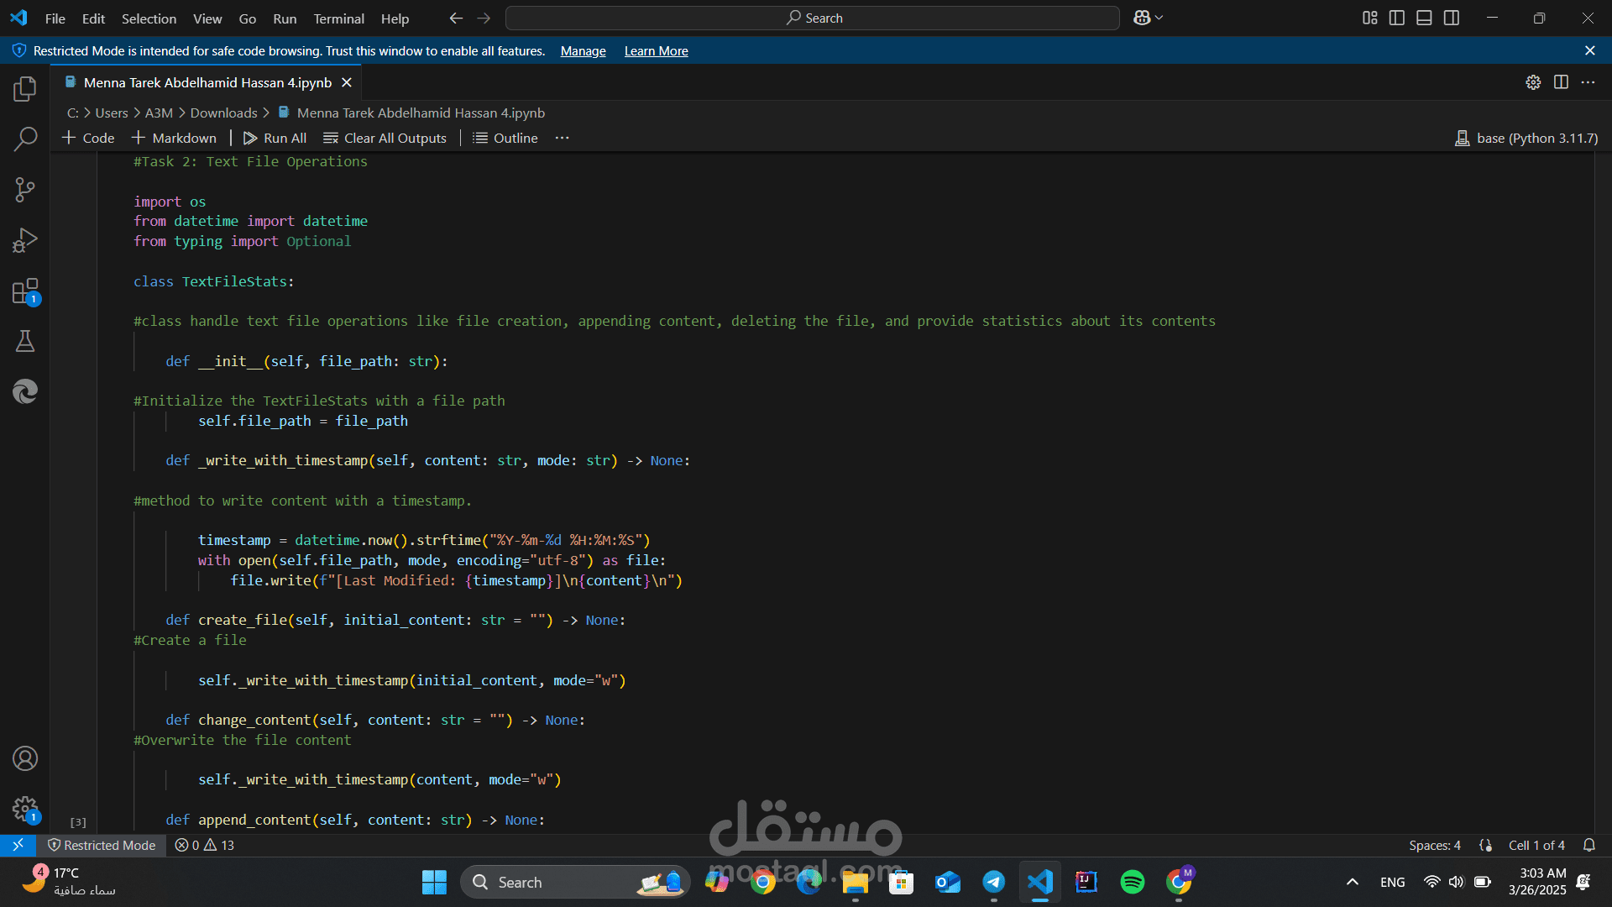Open the Explorer sidebar icon
Image resolution: width=1612 pixels, height=907 pixels.
pyautogui.click(x=25, y=88)
